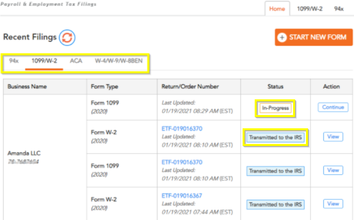Switch to ACA filings tab

[76, 61]
